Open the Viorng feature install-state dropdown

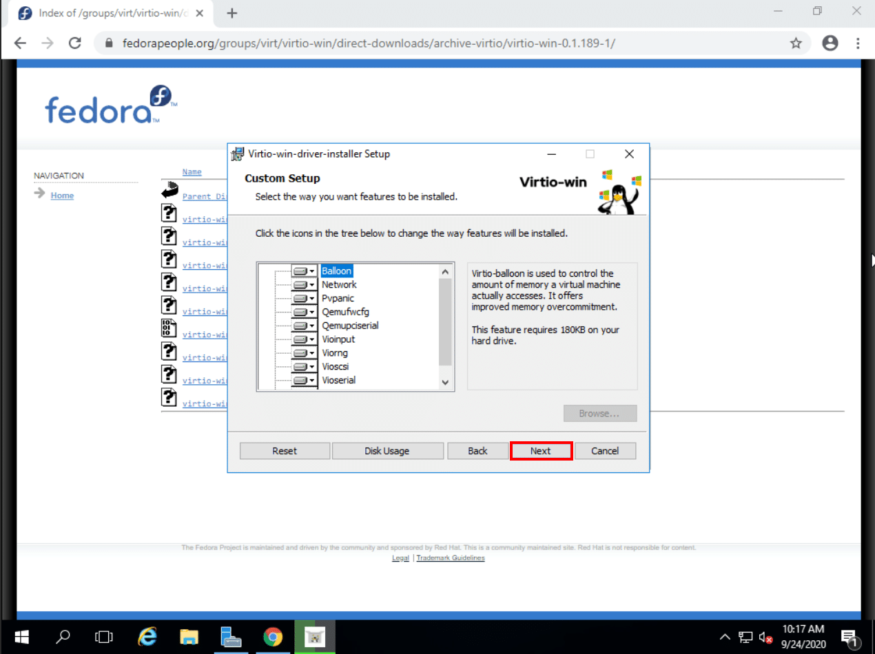(x=305, y=353)
